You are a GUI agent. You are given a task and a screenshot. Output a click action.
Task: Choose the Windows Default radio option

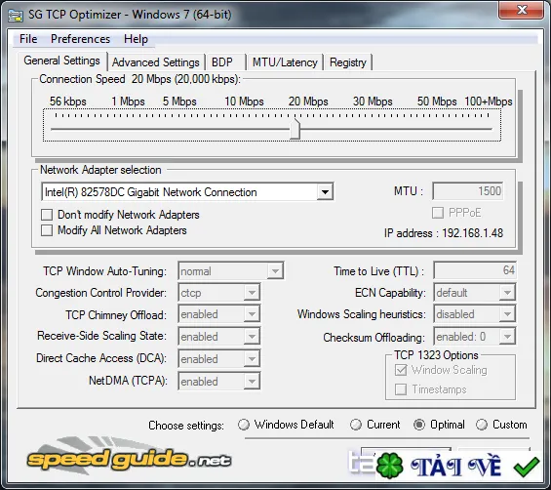244,425
